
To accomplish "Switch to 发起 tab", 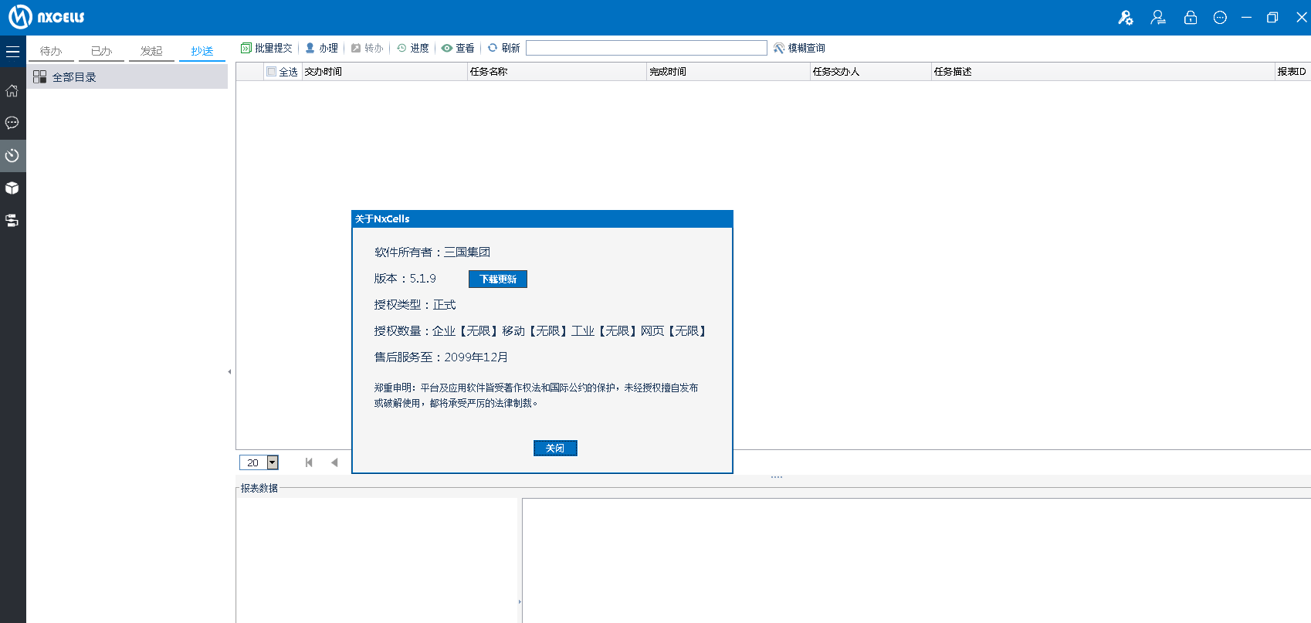I will [x=151, y=51].
